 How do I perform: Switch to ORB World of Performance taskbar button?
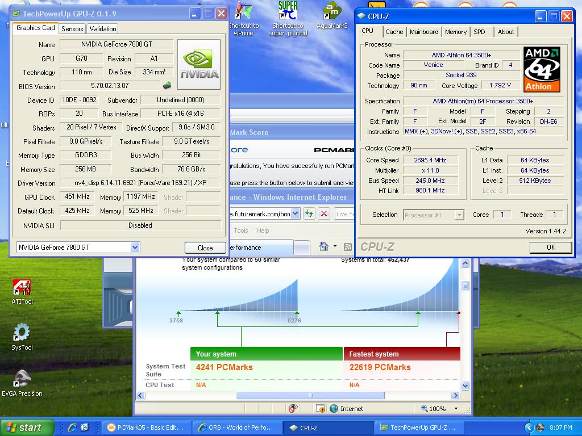[237, 427]
